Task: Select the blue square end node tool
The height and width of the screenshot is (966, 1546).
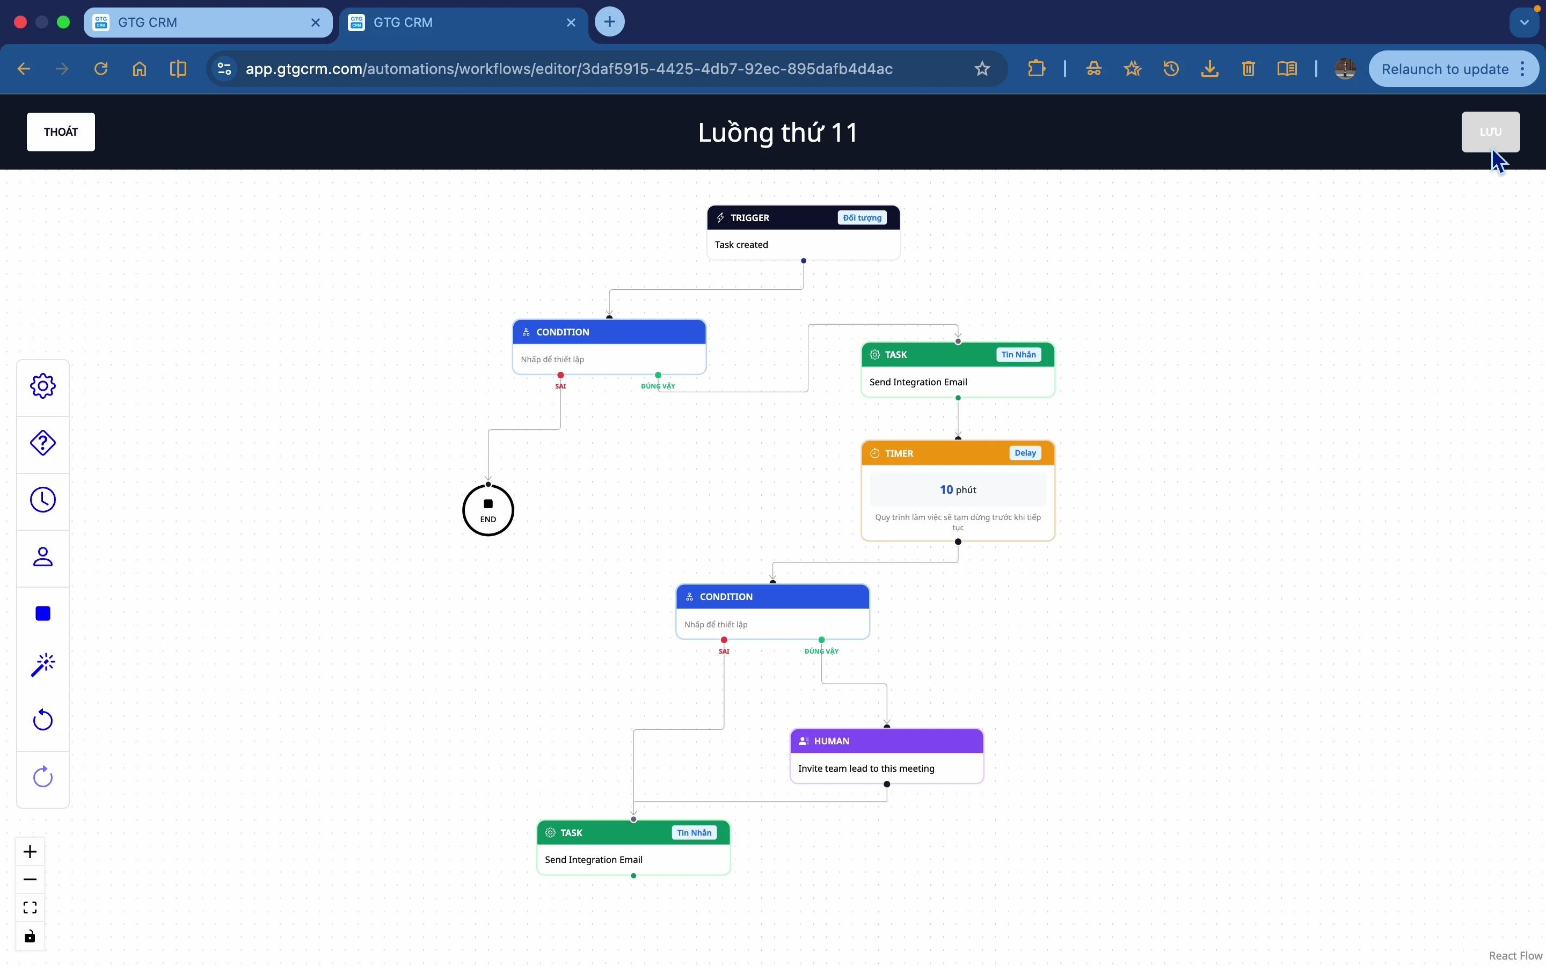Action: (43, 614)
